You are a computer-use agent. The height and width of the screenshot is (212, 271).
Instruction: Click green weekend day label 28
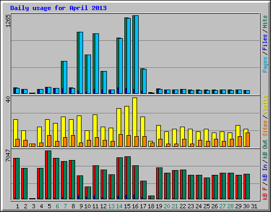[x=230, y=206]
